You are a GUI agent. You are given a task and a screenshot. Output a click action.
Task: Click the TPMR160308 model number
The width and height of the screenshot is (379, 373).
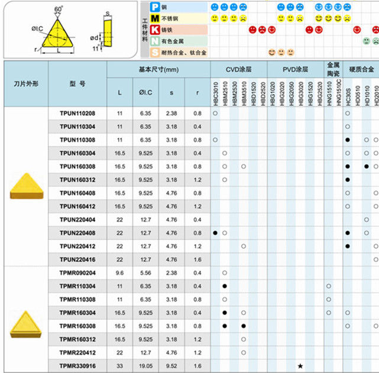pos(77,326)
